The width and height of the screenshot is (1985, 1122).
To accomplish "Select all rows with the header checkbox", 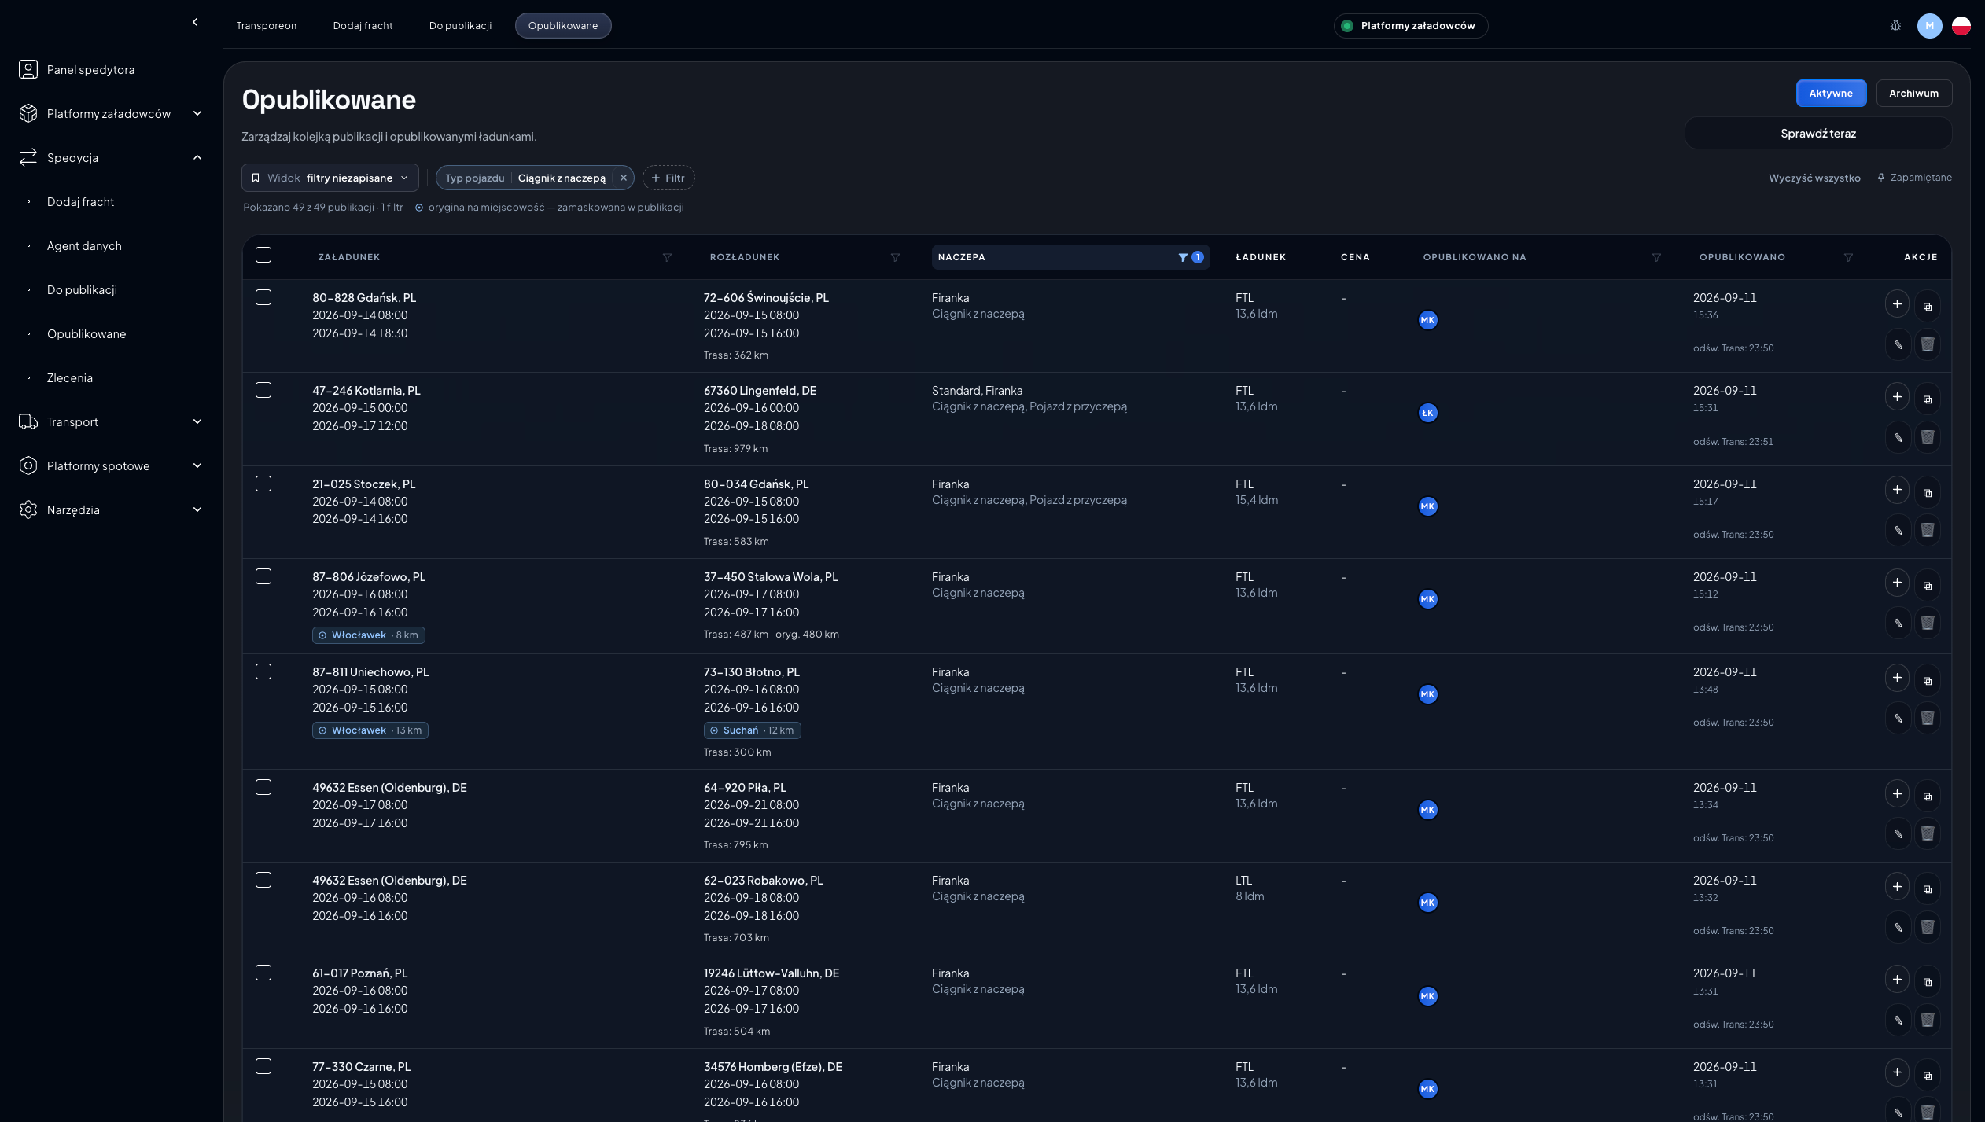I will tap(263, 255).
